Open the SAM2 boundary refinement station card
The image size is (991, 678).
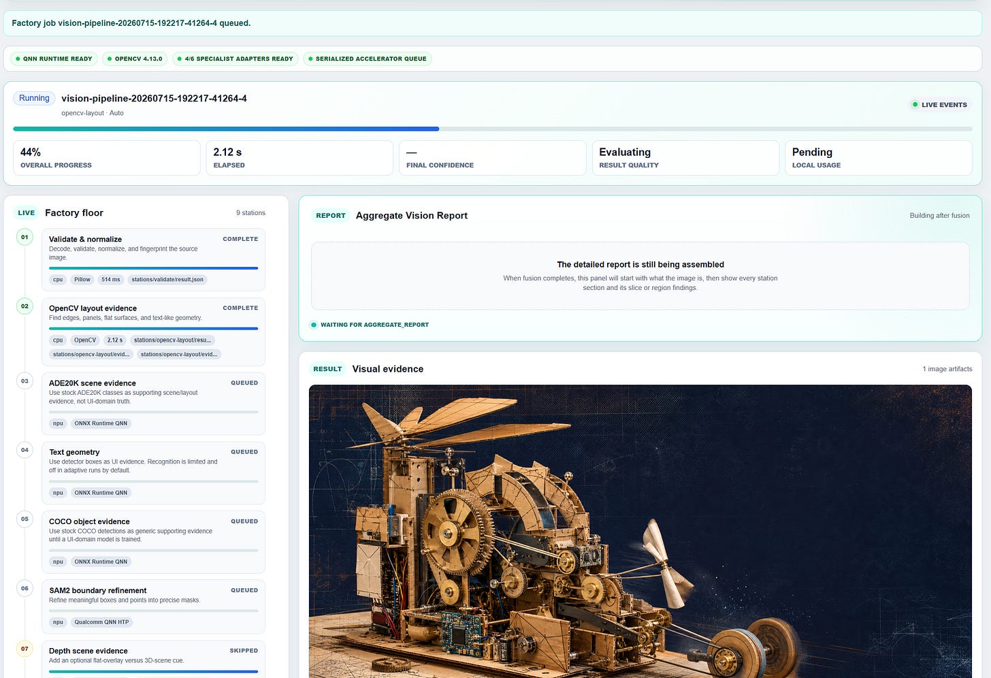click(x=153, y=607)
